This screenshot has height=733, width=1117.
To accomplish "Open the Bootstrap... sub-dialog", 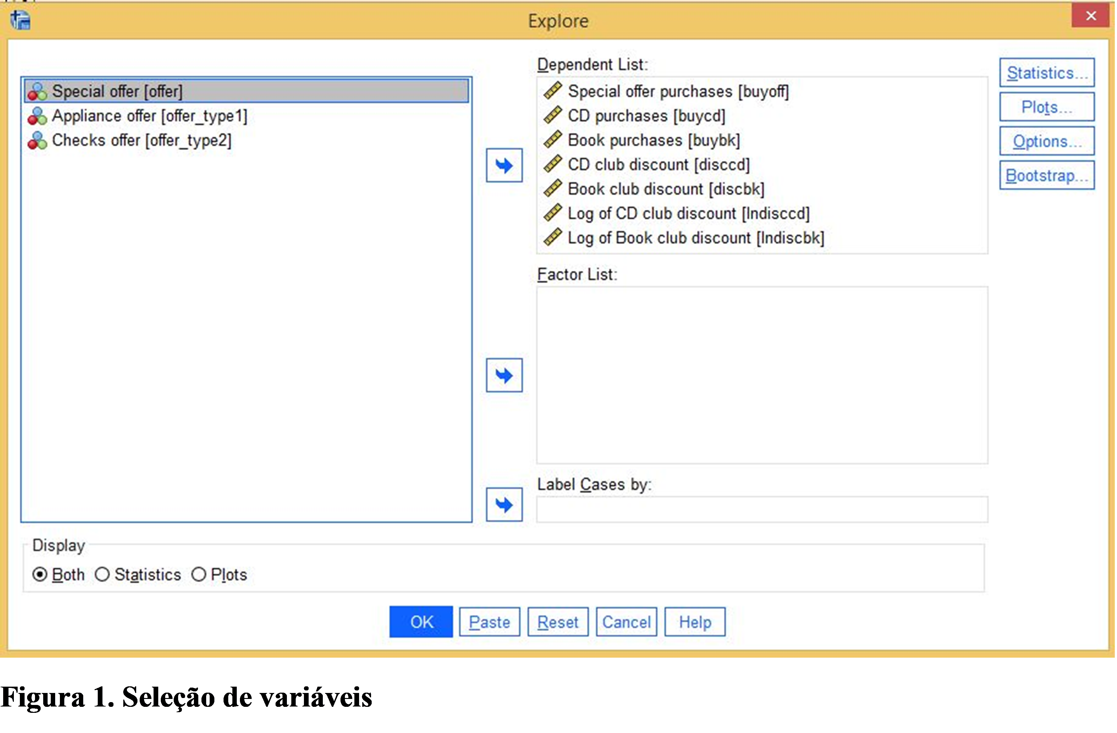I will tap(1047, 176).
